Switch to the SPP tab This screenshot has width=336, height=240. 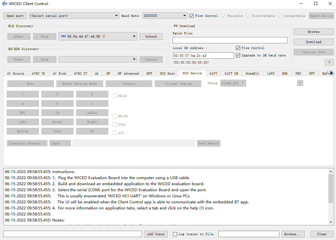pos(149,73)
